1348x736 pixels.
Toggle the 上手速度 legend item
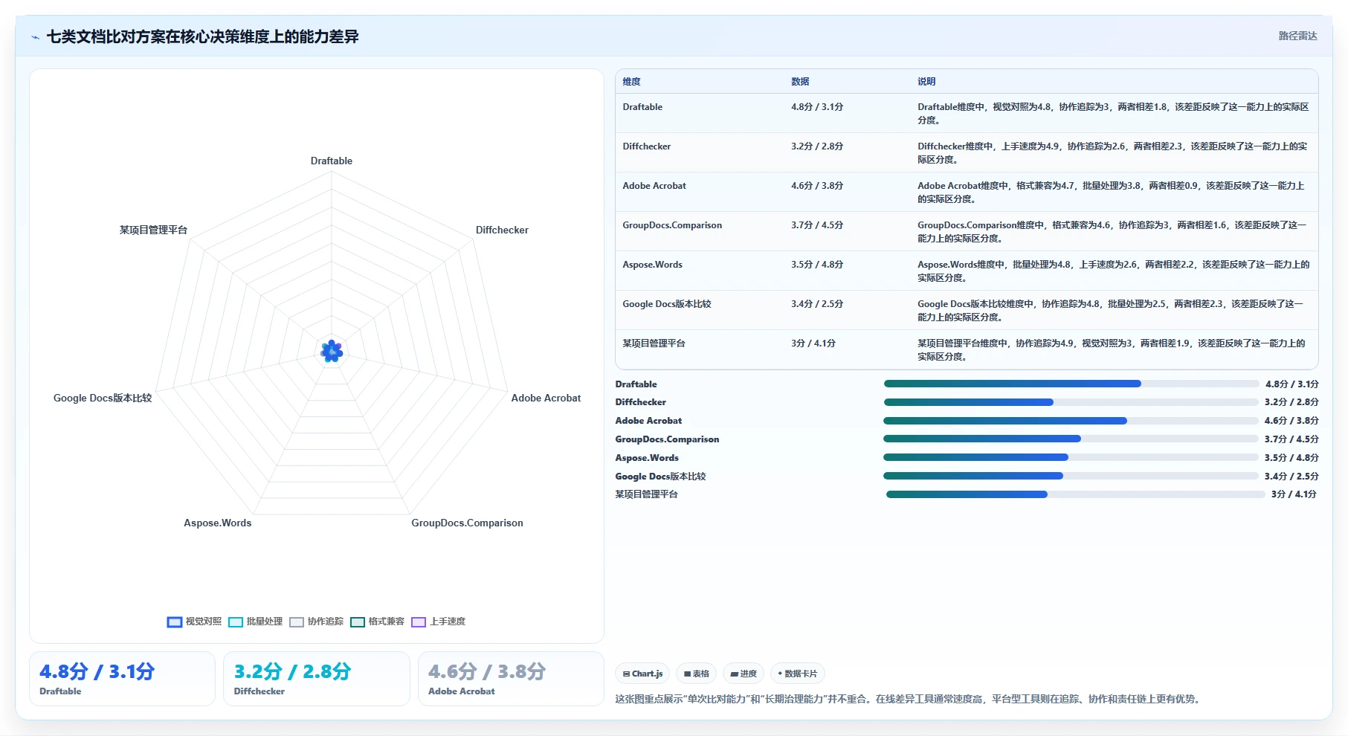pos(439,622)
